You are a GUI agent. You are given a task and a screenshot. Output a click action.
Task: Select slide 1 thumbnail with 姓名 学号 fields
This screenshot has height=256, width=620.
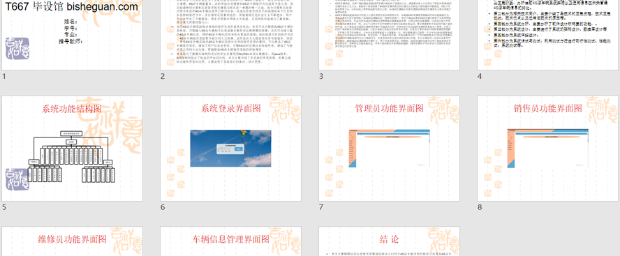pos(73,35)
